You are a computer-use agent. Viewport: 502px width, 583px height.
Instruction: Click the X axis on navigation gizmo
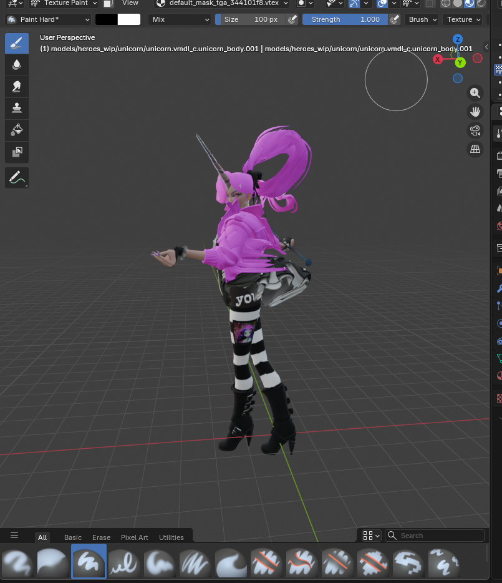(438, 59)
